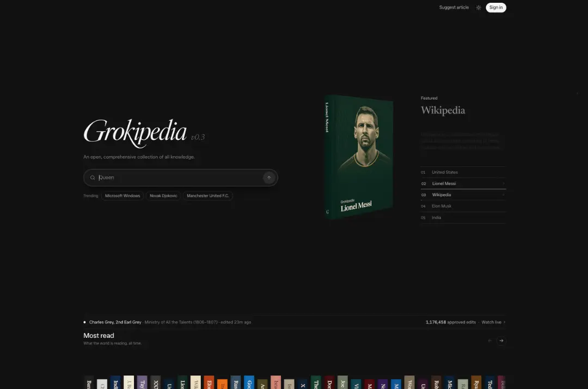Screen dimensions: 588x389
Task: Select Microsoft Windows trending chip
Action: tap(122, 196)
